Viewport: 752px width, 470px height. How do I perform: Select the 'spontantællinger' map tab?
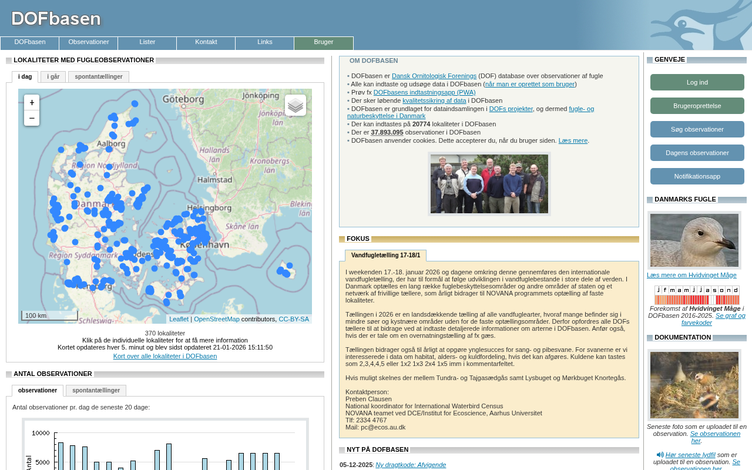click(98, 77)
